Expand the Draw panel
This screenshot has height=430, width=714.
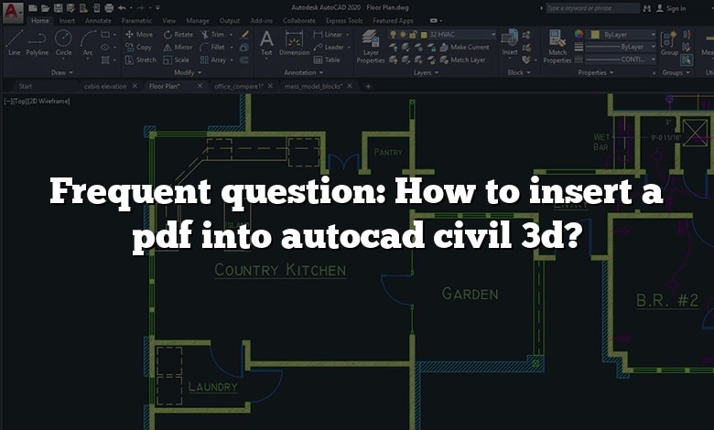pos(62,72)
